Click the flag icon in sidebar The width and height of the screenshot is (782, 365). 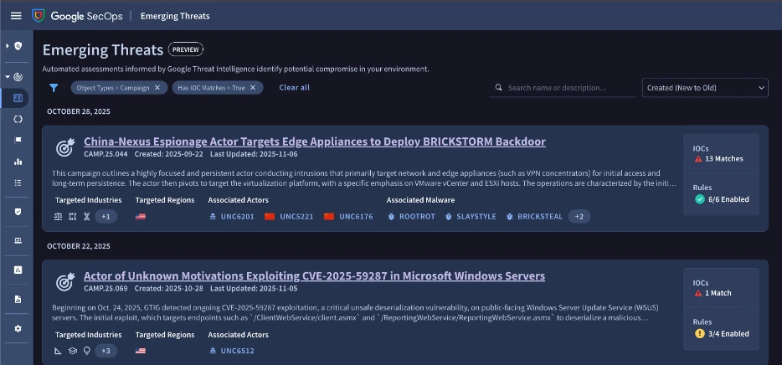[x=18, y=140]
